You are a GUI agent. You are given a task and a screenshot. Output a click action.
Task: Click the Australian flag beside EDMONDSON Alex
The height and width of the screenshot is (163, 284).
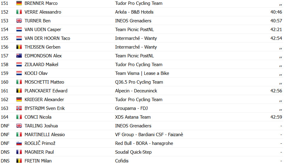click(x=19, y=56)
